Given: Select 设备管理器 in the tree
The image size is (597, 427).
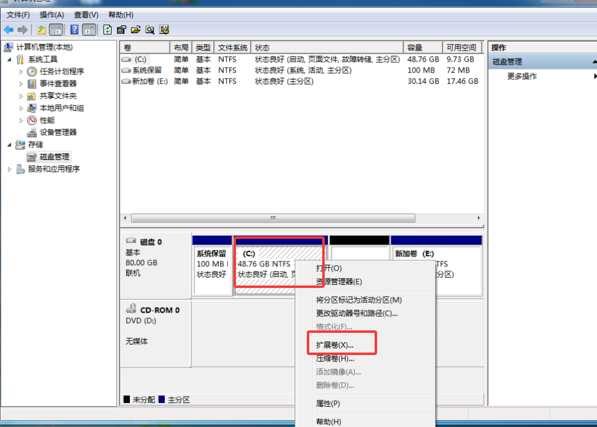Looking at the screenshot, I should [x=58, y=132].
